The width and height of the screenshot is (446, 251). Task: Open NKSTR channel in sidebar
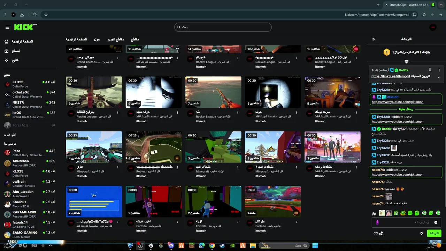[x=30, y=105]
